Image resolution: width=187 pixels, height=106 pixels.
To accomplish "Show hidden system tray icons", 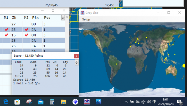I will (126, 102).
